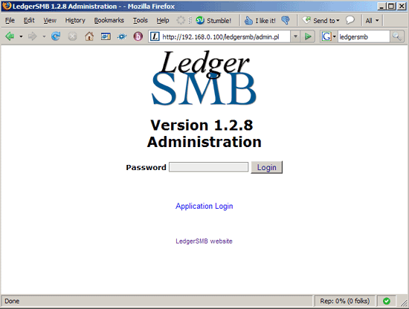Focus the Password input field
Viewport: 409px width, 309px height.
click(x=208, y=167)
